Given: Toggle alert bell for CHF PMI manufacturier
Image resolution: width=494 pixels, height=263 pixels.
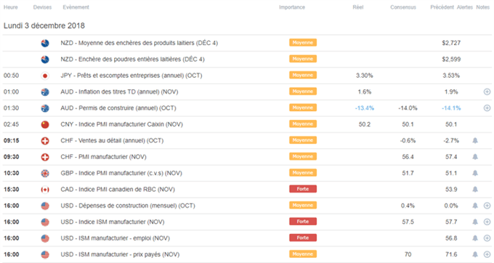Looking at the screenshot, I should pyautogui.click(x=475, y=157).
